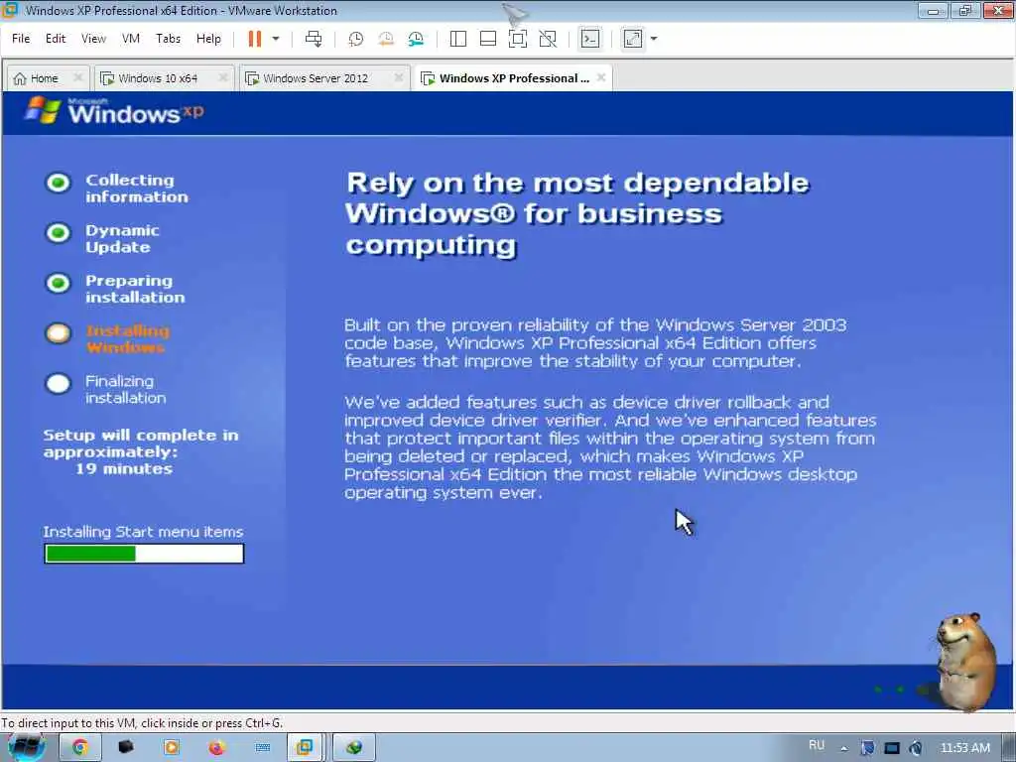The width and height of the screenshot is (1016, 762).
Task: Click the 'To direct input to this VM' status message
Action: coord(142,722)
